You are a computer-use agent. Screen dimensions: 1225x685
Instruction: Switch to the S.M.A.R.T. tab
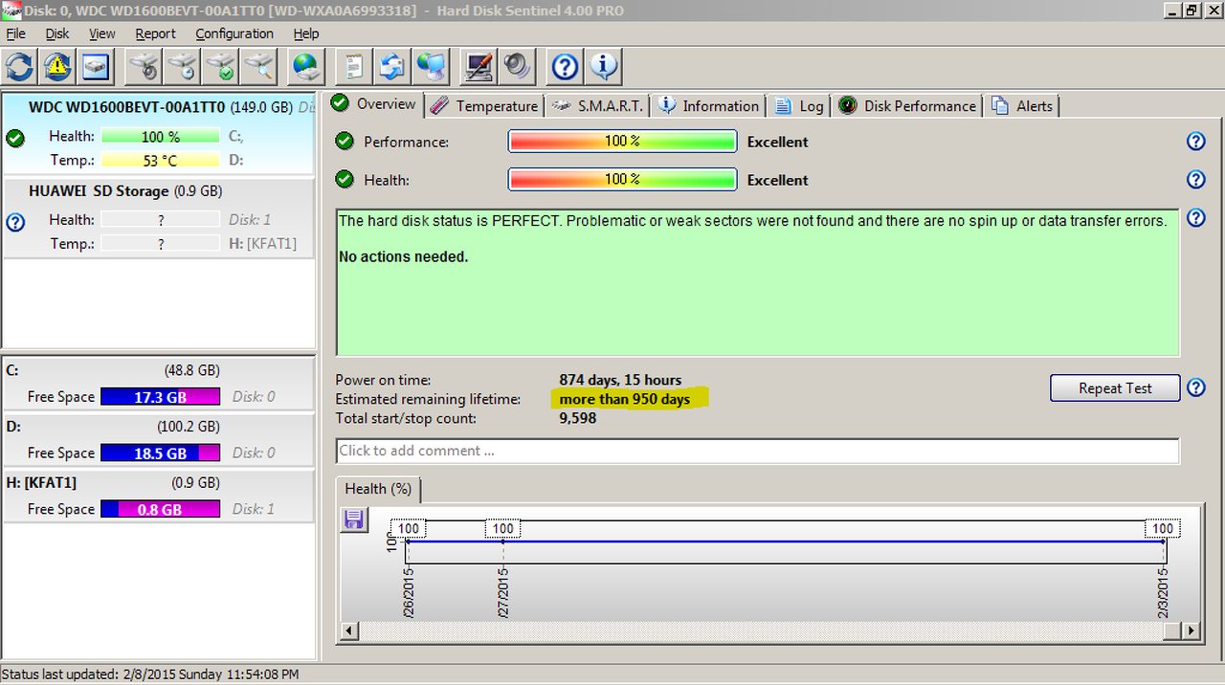(599, 106)
